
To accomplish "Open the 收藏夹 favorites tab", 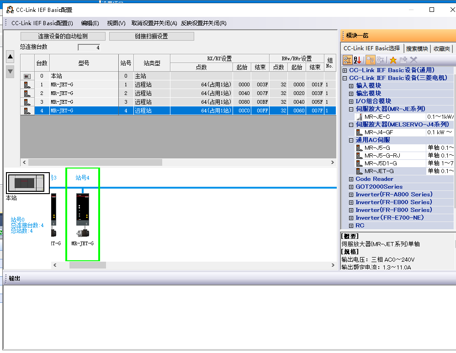I will click(x=441, y=48).
